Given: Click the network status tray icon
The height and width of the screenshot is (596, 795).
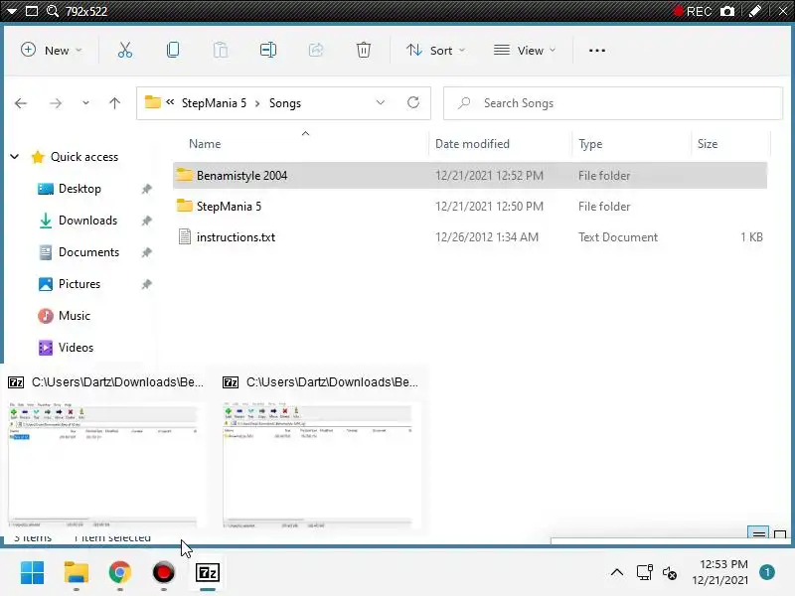Looking at the screenshot, I should [644, 573].
